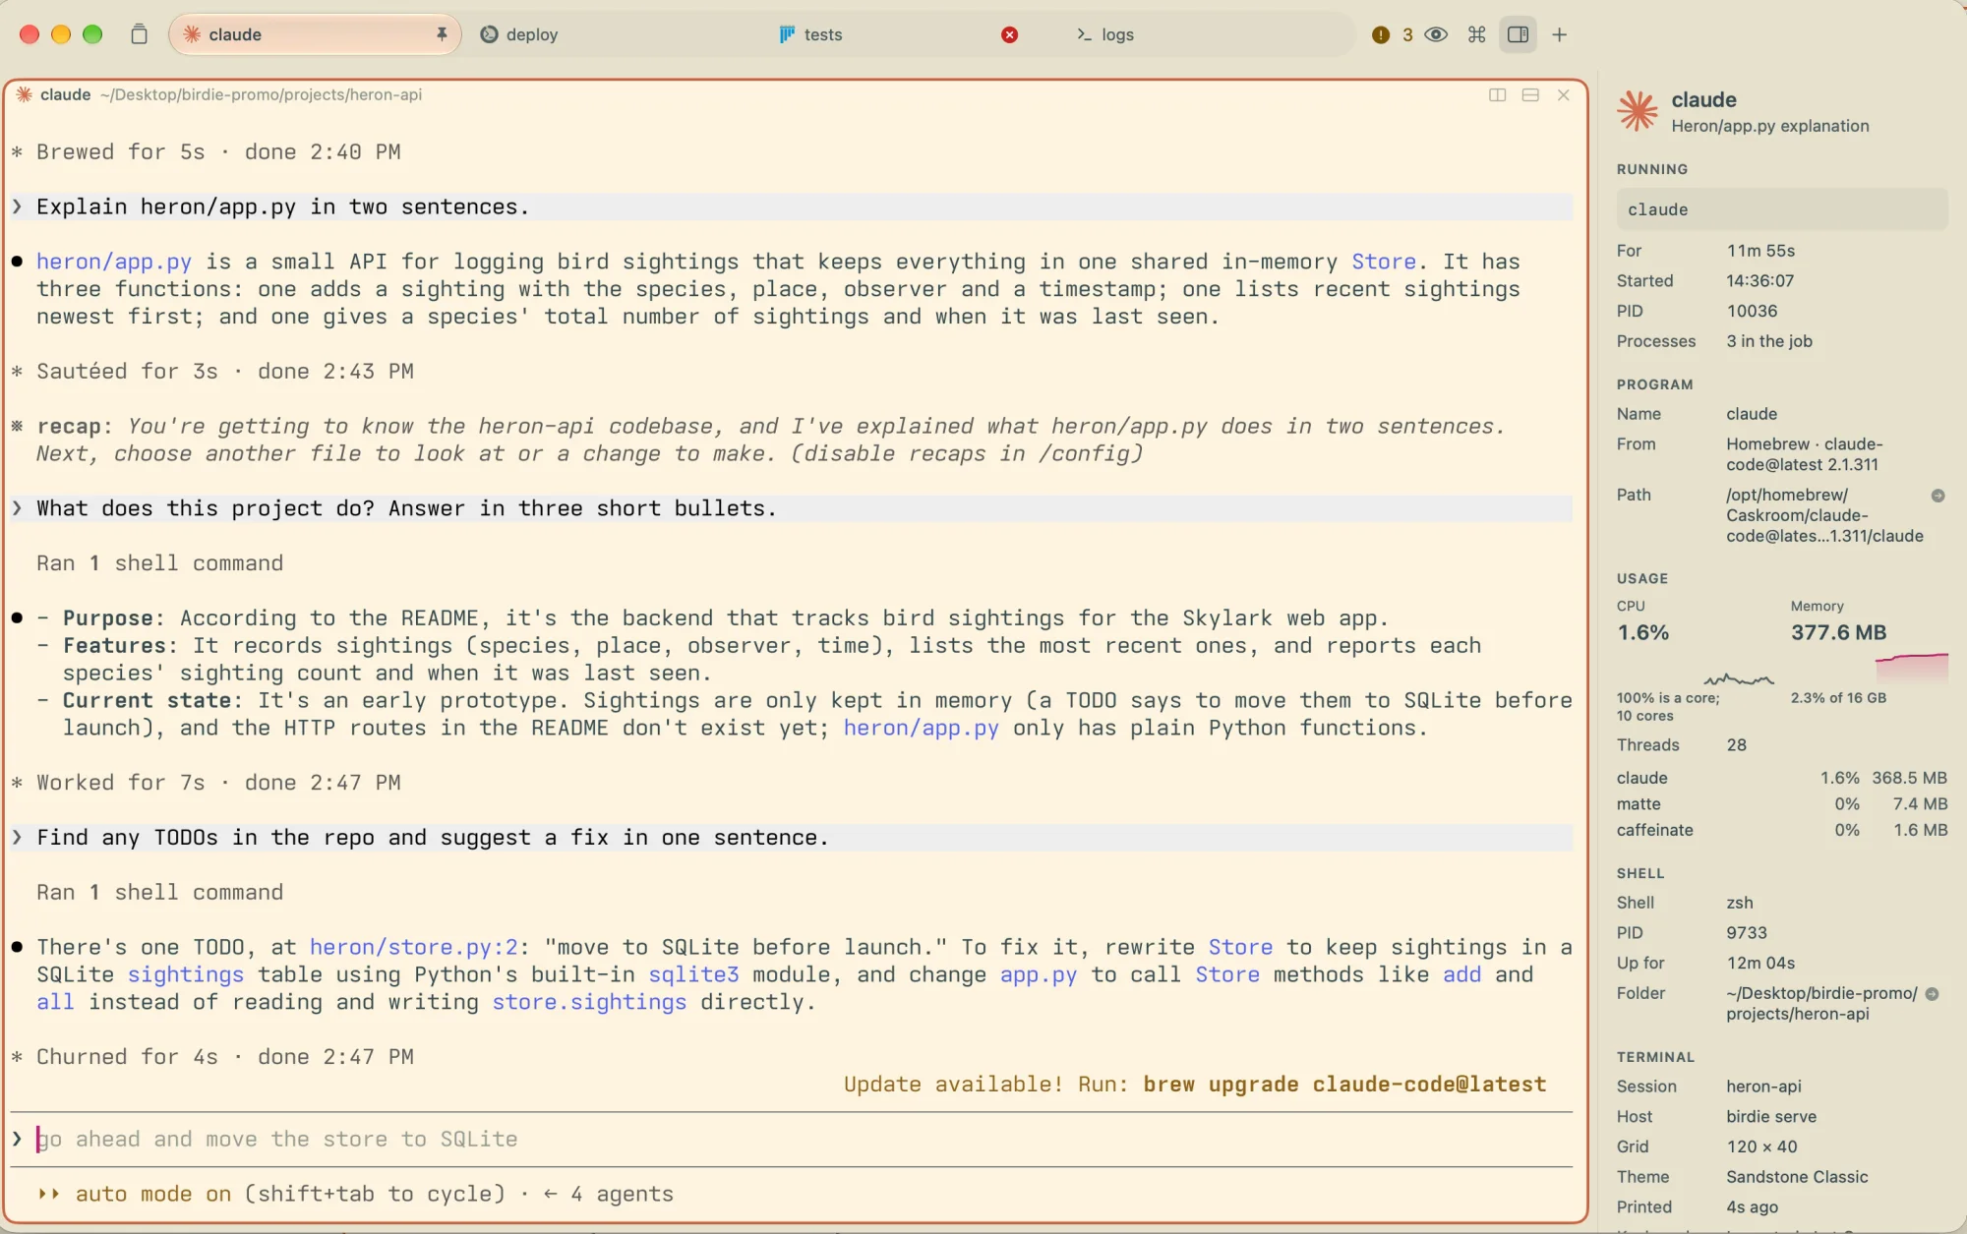The height and width of the screenshot is (1234, 1967).
Task: Expand the 'Ran 1 shell command' under TODO question
Action: pos(159,893)
